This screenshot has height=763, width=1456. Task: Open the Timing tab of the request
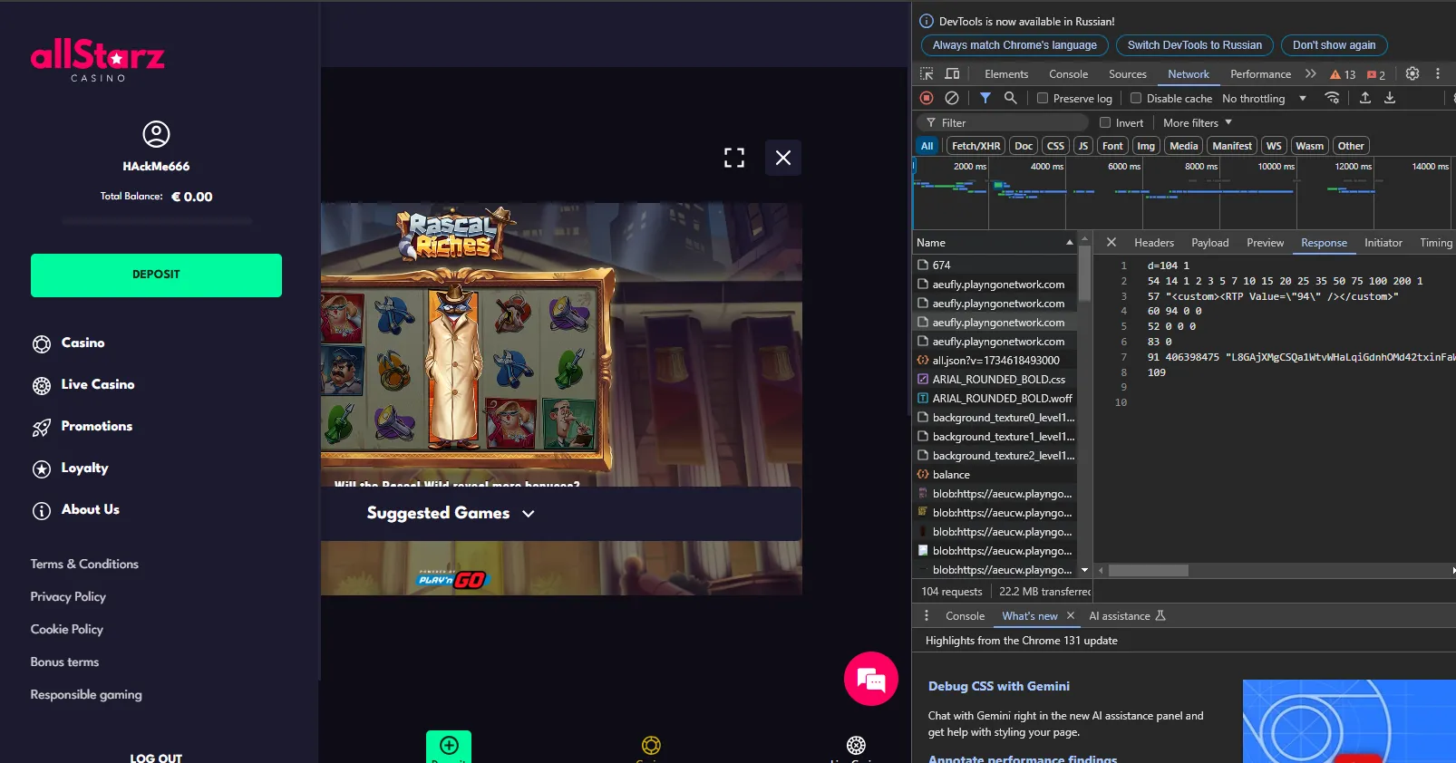pyautogui.click(x=1436, y=243)
